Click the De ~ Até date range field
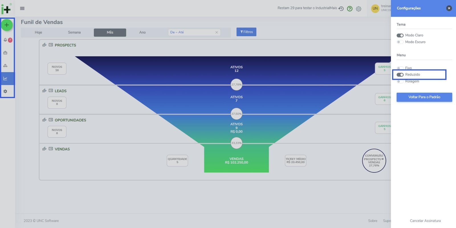456x228 pixels. tap(192, 32)
